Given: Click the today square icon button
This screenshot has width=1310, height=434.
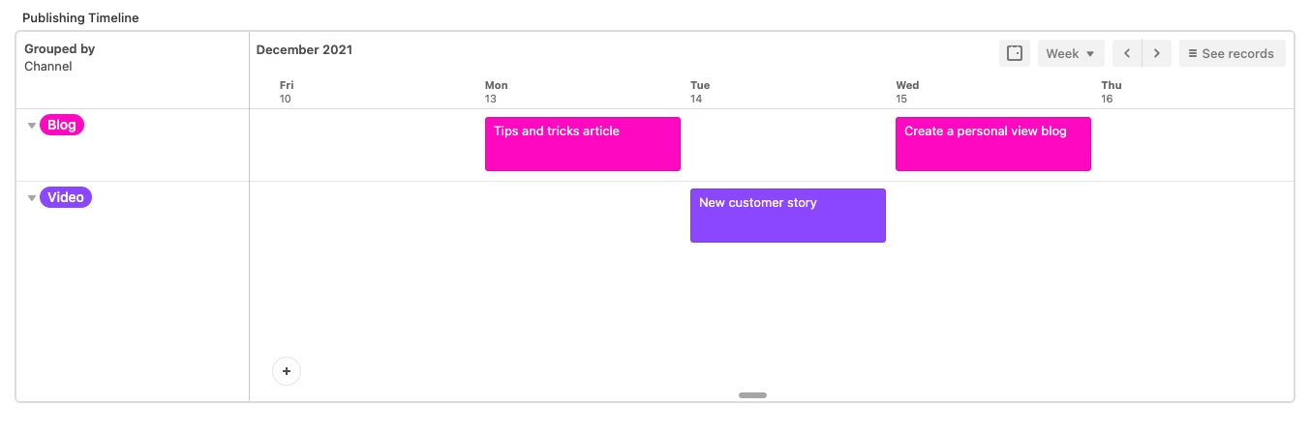Looking at the screenshot, I should tap(1015, 53).
